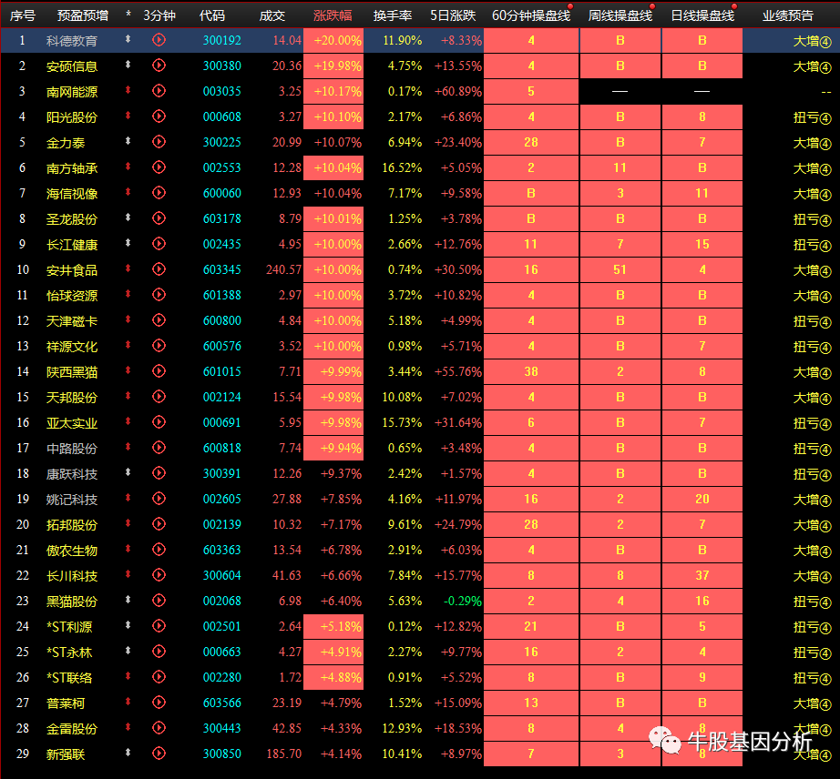Click 60-minute value 38 for 陕西黑猫
This screenshot has height=779, width=840.
531,372
